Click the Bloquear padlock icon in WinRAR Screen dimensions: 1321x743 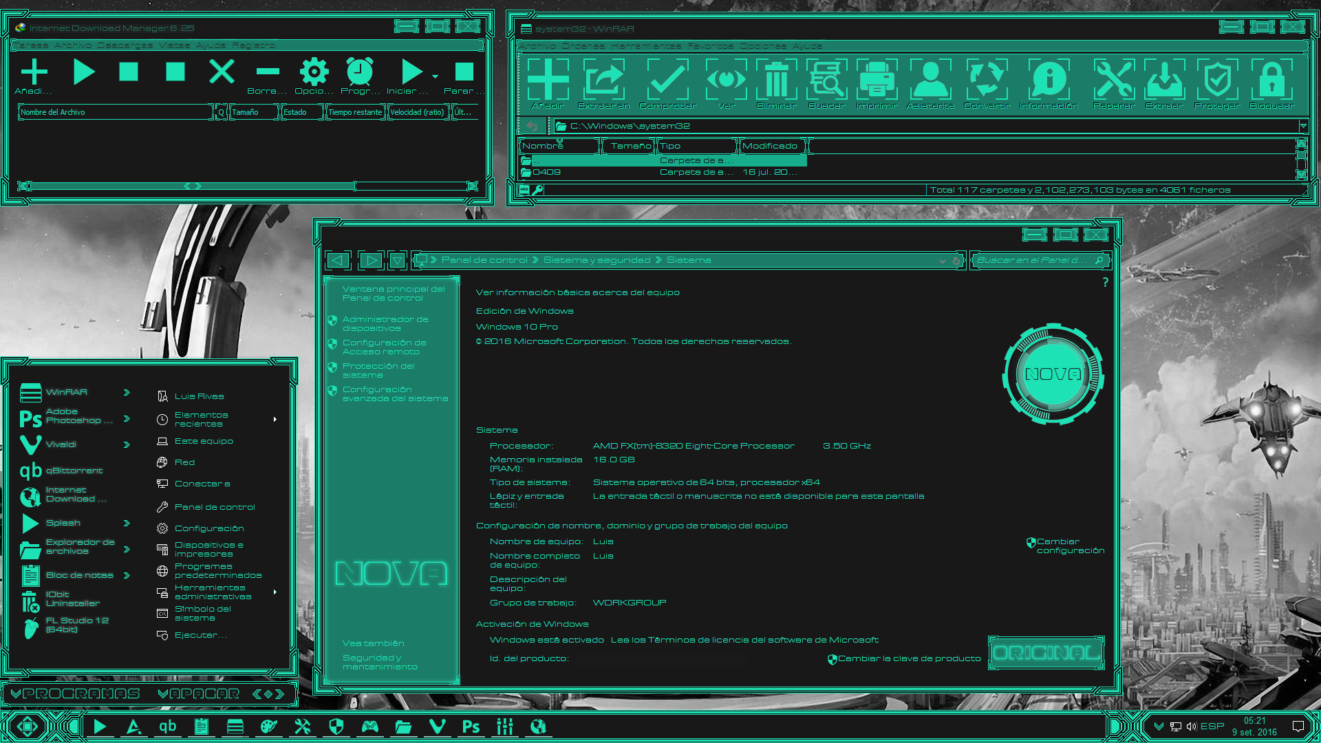tap(1271, 80)
